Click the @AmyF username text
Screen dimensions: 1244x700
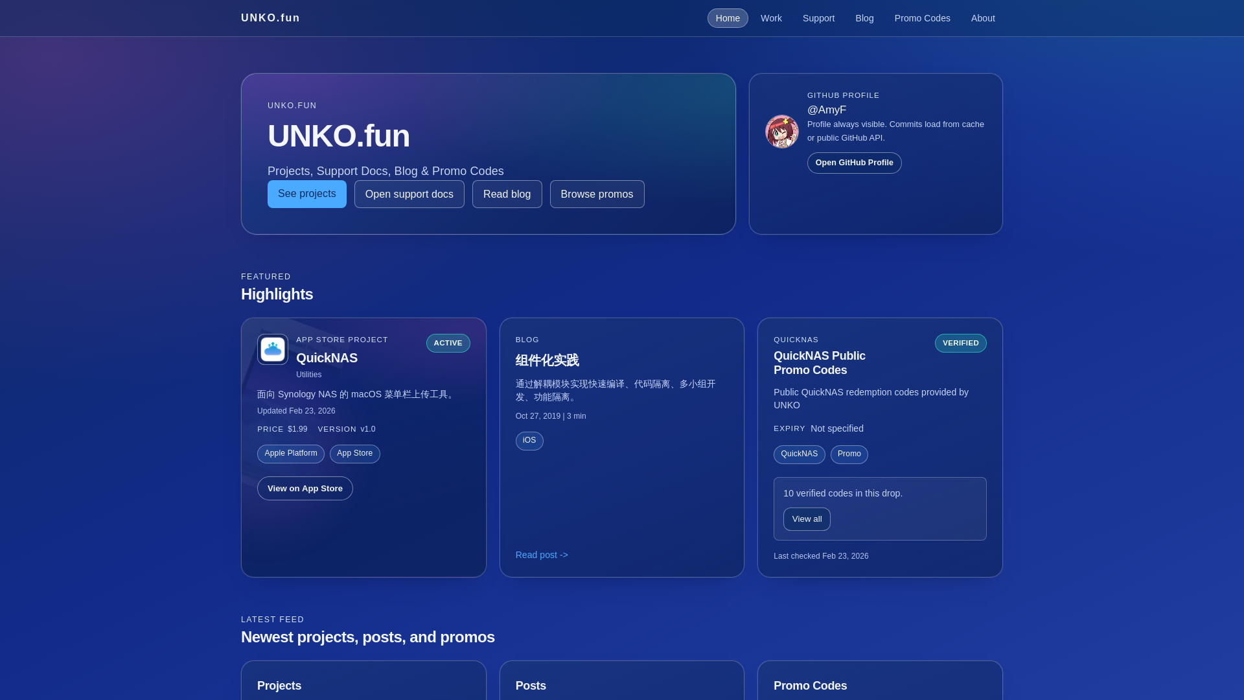click(827, 110)
